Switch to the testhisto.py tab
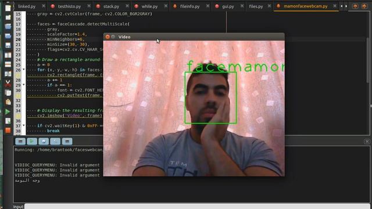 69,6
